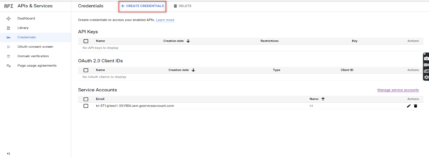Image resolution: width=429 pixels, height=158 pixels.
Task: Open tri-371@test1-331506 service account email
Action: [x=135, y=106]
